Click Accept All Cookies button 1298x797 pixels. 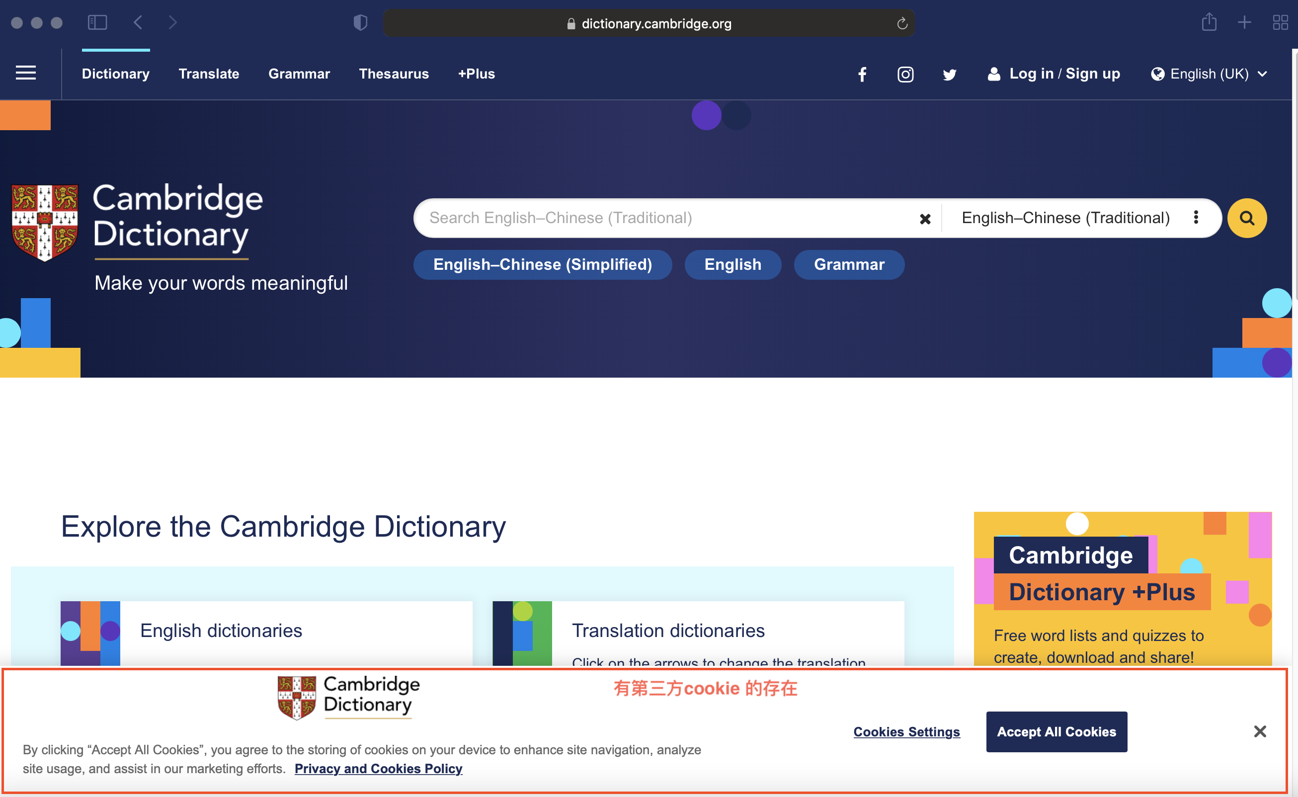point(1056,731)
